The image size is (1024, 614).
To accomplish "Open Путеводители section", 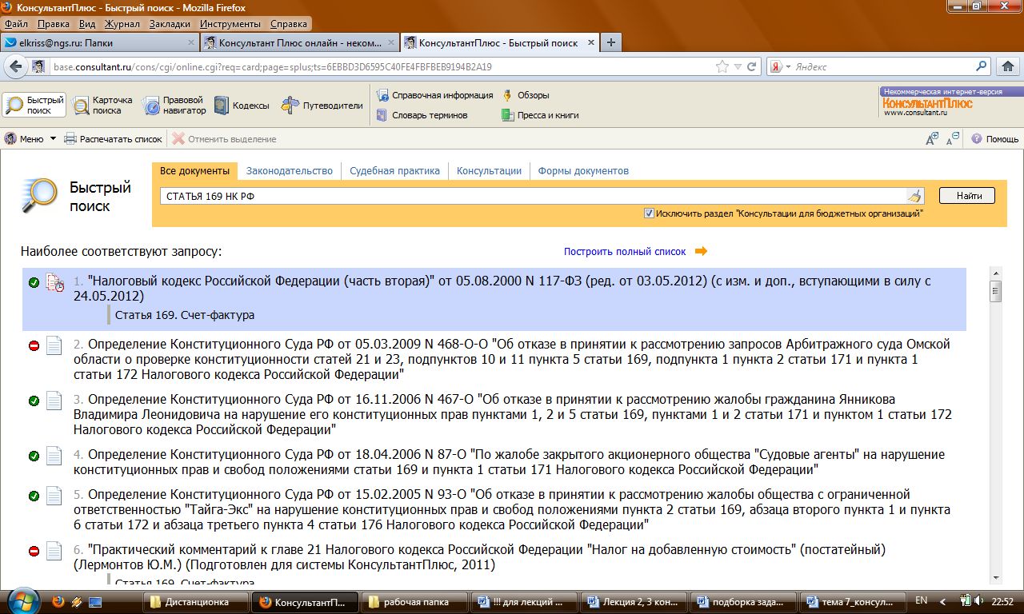I will [x=322, y=105].
